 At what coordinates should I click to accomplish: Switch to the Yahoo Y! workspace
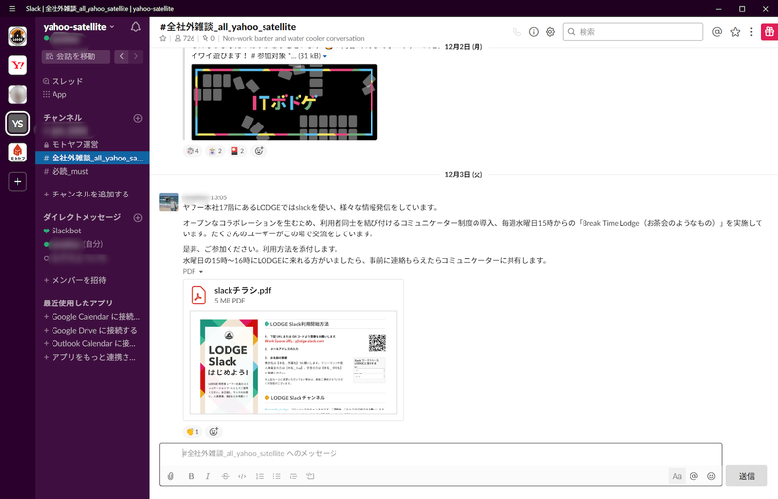[18, 65]
